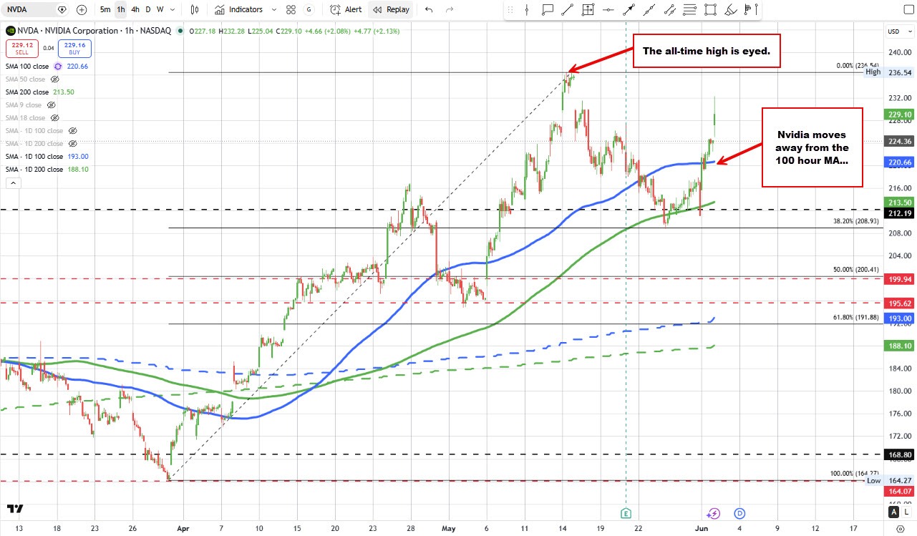917x536 pixels.
Task: Select the SMA 100 close legend entry
Action: coord(27,67)
